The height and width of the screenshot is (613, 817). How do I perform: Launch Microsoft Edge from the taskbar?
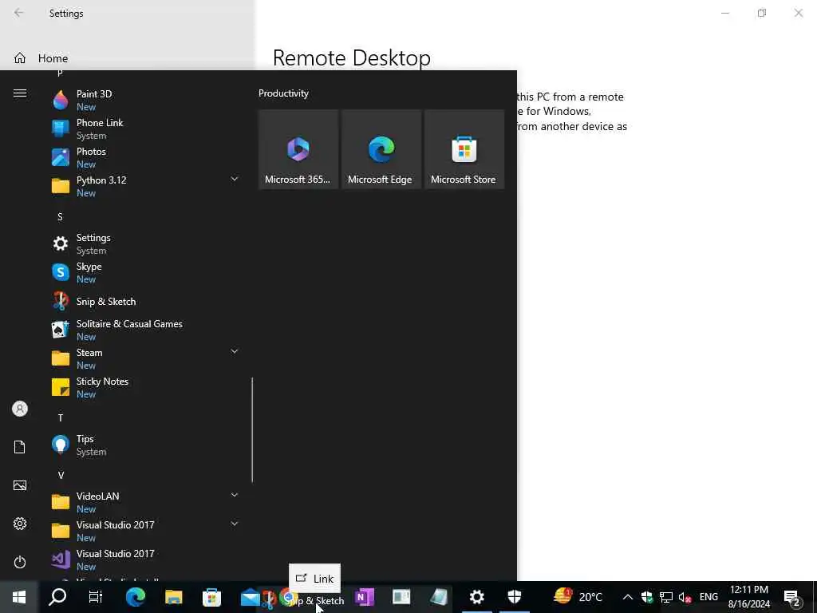(x=135, y=597)
